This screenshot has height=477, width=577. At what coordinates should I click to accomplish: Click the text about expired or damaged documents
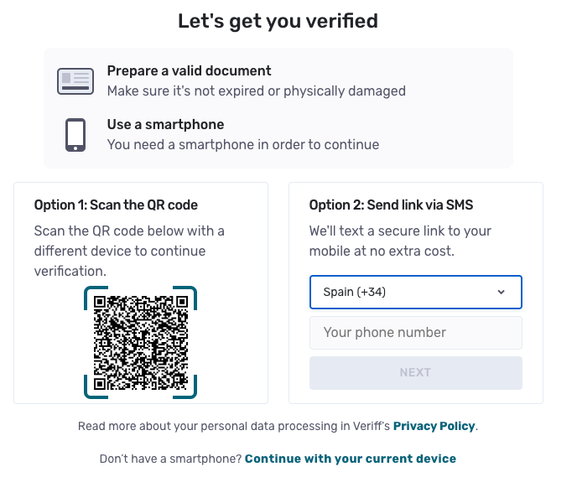coord(256,91)
